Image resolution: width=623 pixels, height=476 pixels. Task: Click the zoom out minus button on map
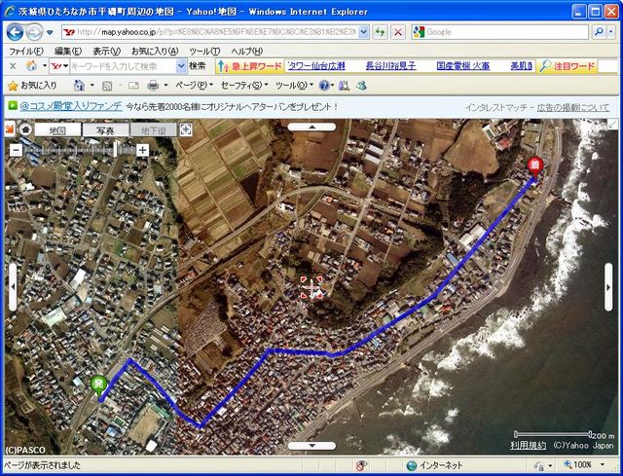click(16, 150)
